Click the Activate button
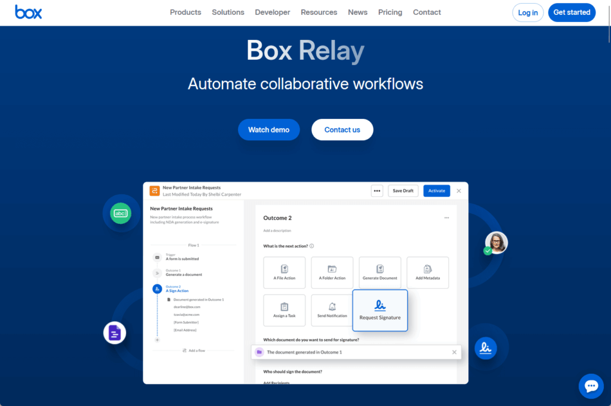Viewport: 611px width, 406px height. 436,190
